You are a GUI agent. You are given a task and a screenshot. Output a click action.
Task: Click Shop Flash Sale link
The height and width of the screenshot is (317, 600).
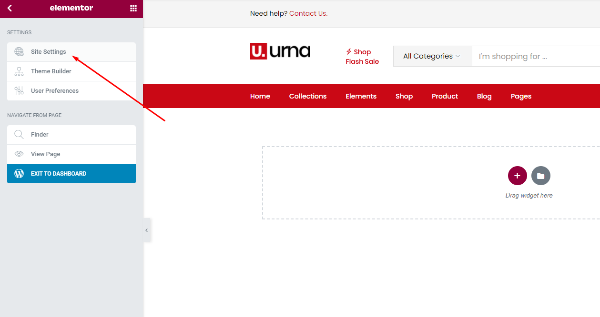[362, 57]
